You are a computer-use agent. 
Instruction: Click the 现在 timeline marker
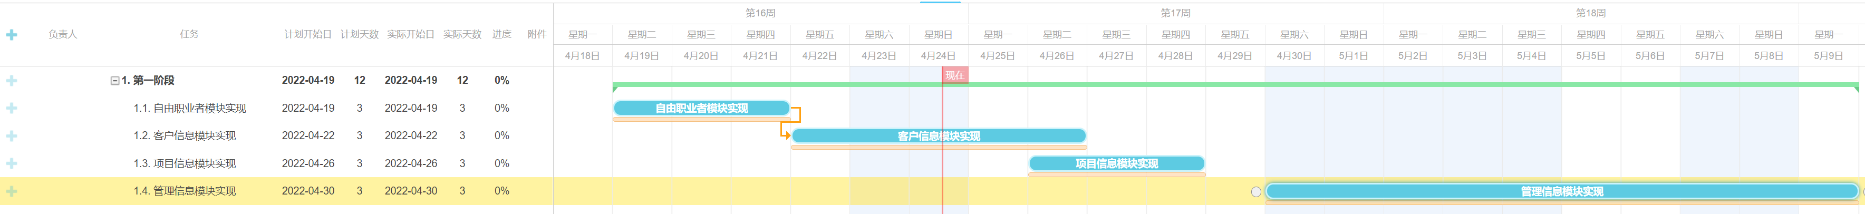click(x=954, y=75)
